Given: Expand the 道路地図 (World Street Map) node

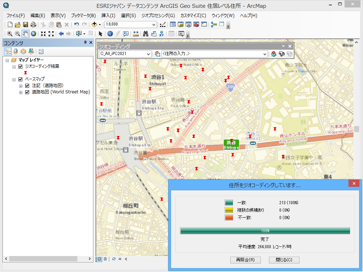Looking at the screenshot, I should pos(21,92).
